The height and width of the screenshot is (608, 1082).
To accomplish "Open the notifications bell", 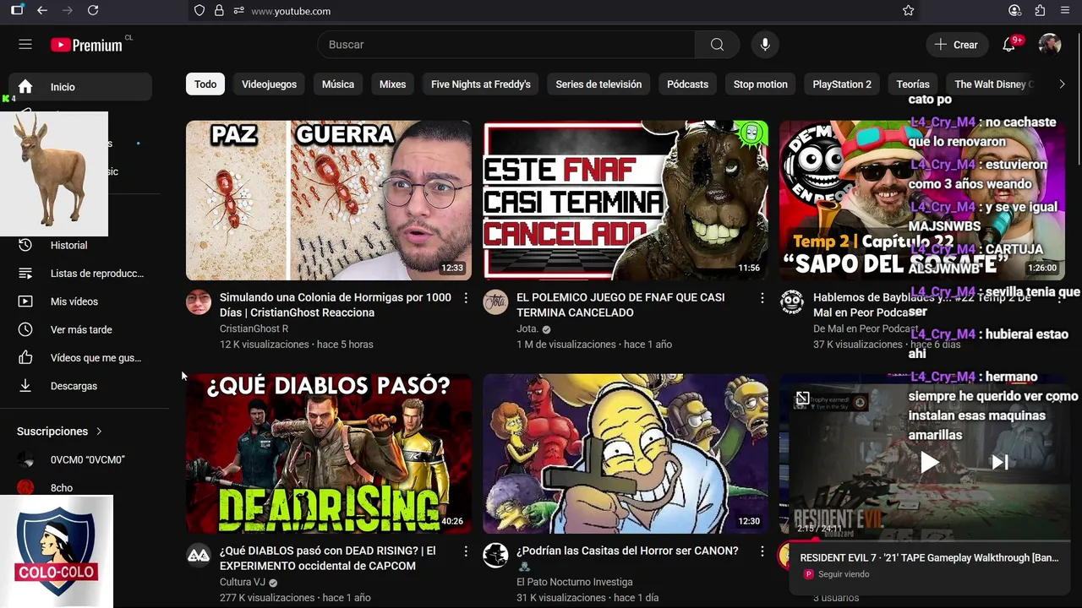I will pos(1008,45).
